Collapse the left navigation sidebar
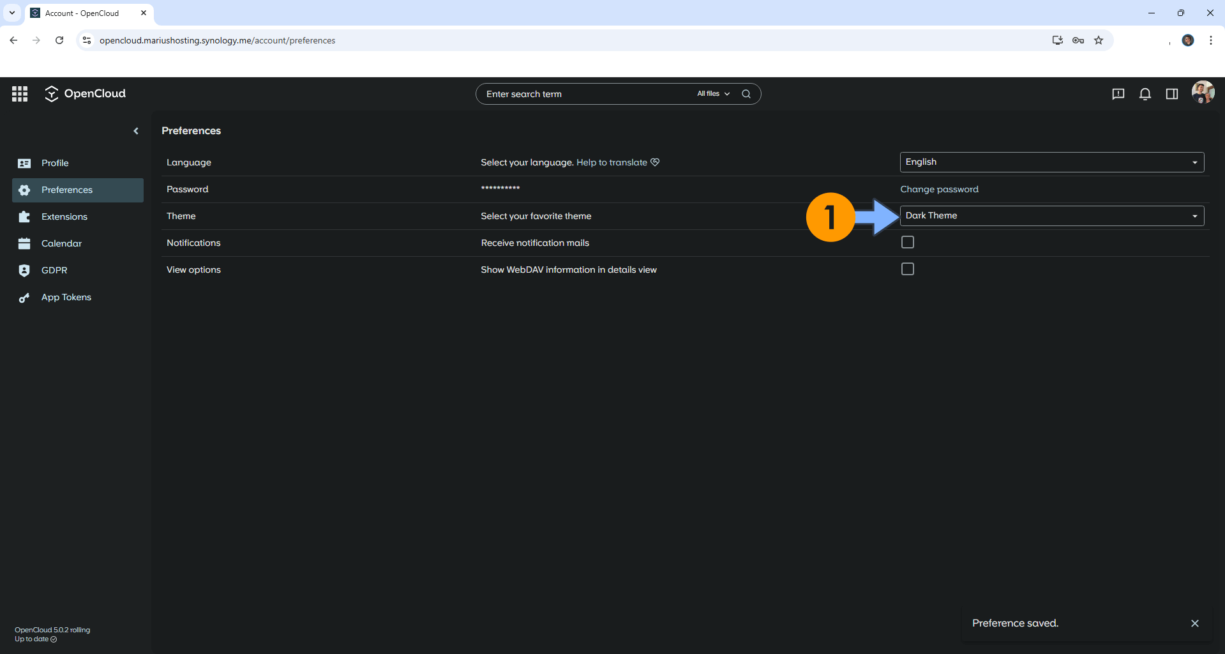Screen dimensions: 1225x654 click(136, 130)
